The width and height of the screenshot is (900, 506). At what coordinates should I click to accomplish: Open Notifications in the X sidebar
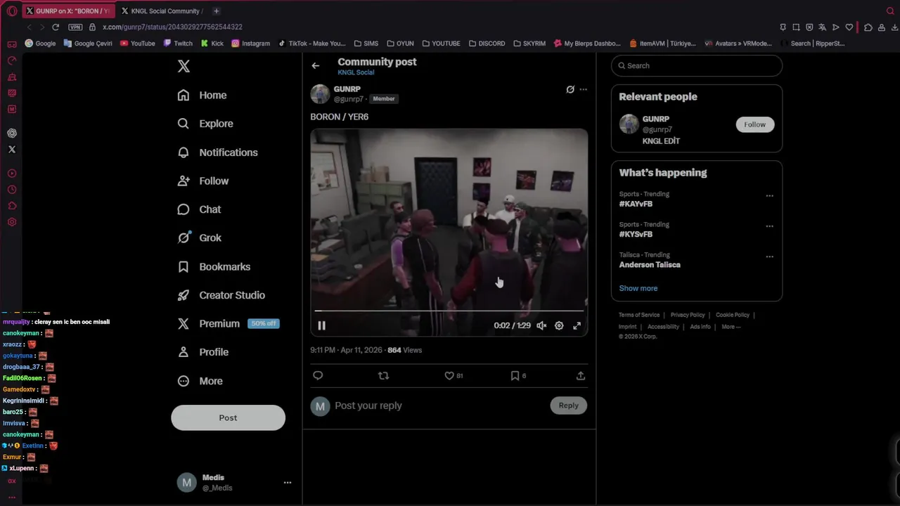click(217, 153)
